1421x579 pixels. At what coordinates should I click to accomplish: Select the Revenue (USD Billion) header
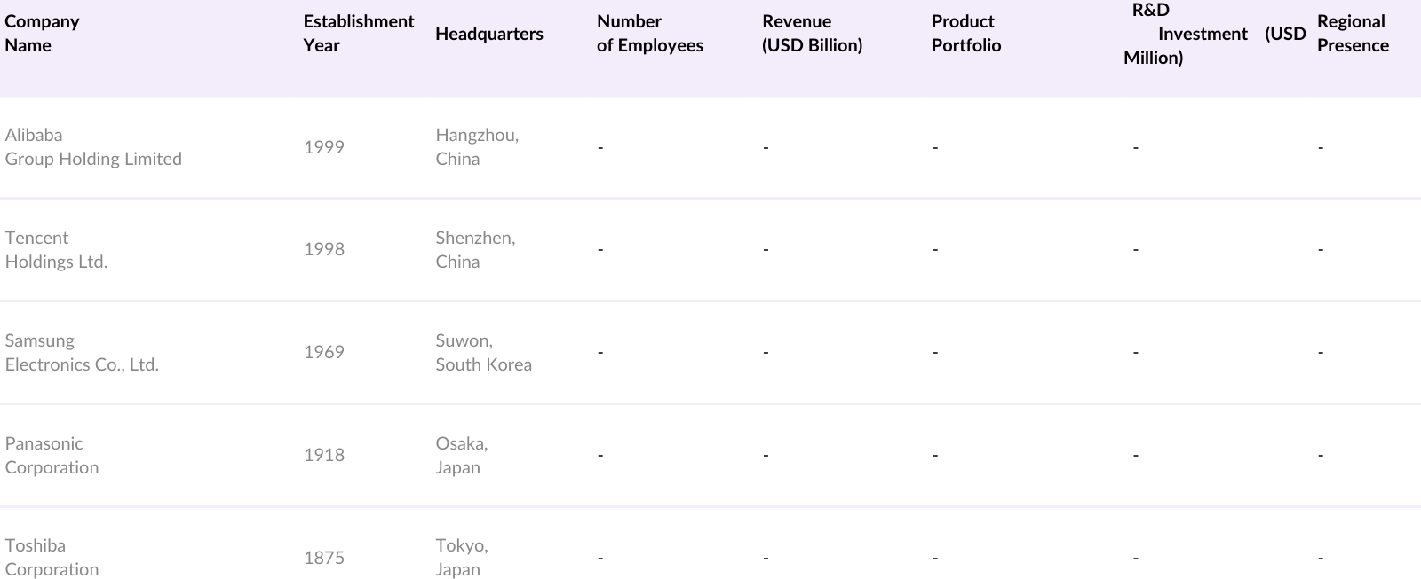[x=812, y=34]
